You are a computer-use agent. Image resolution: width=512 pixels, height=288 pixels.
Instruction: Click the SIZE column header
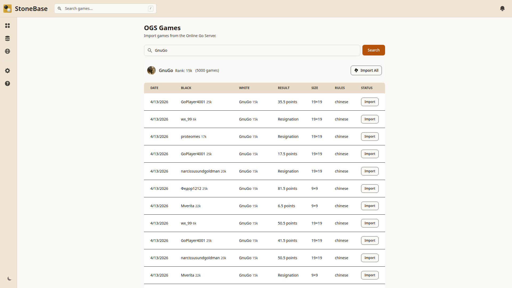[315, 88]
